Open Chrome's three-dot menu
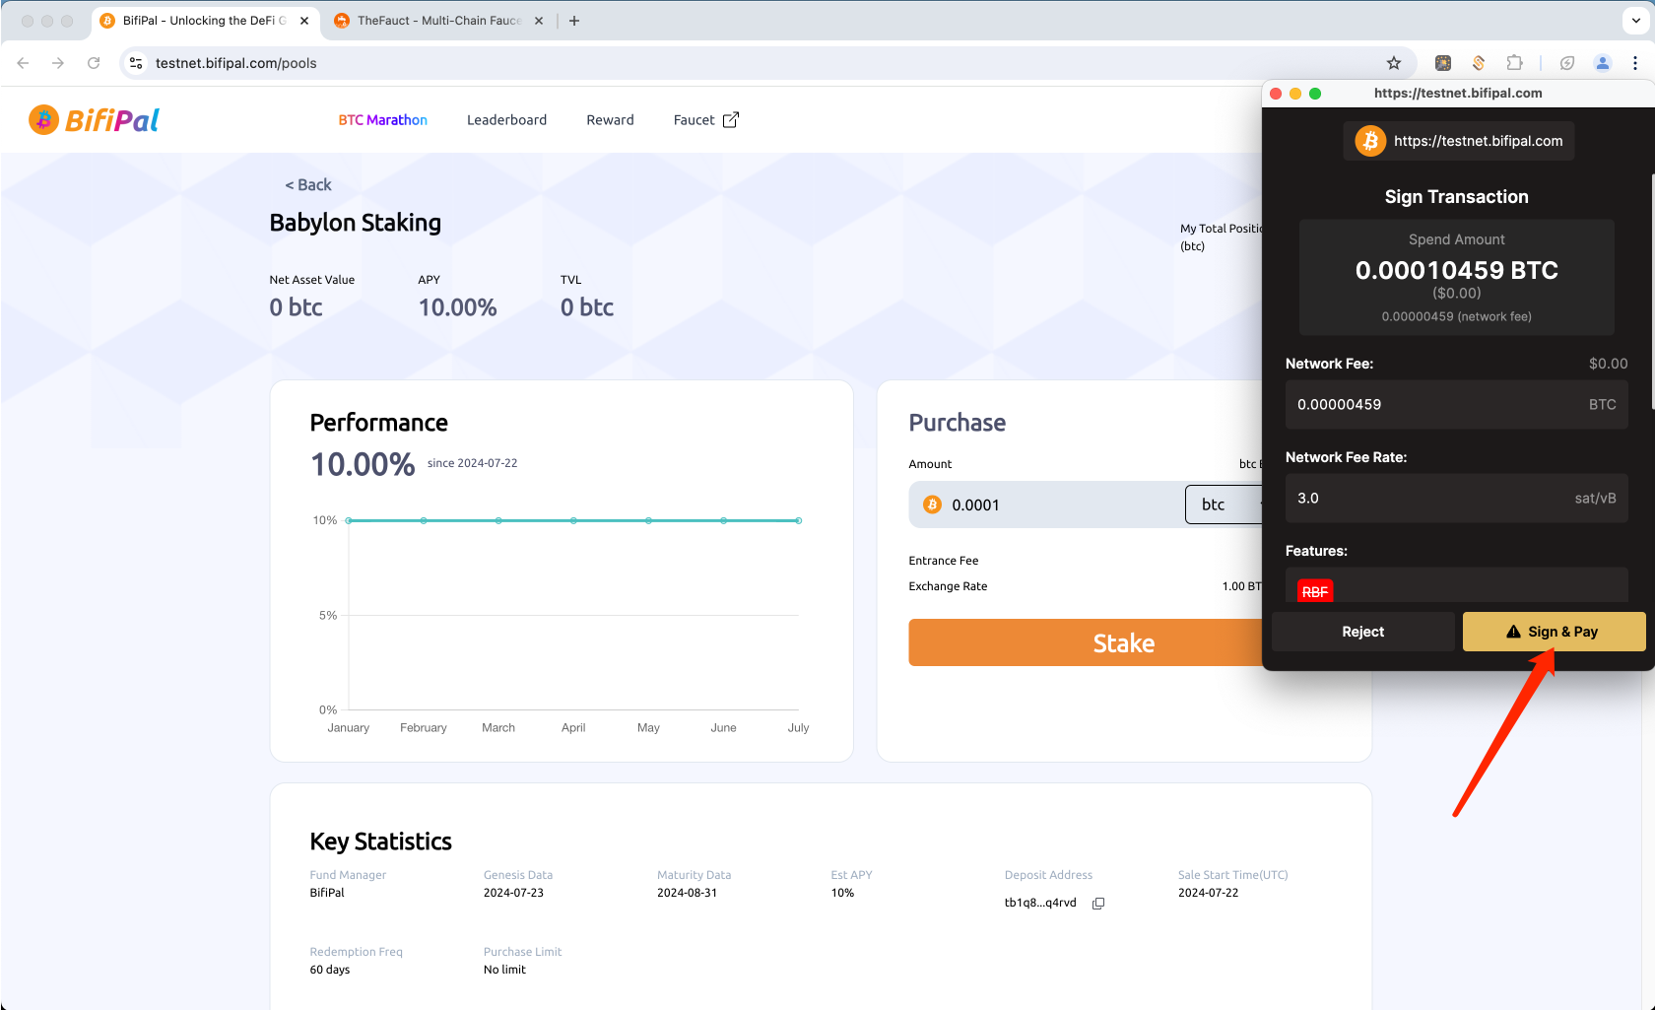 tap(1634, 63)
